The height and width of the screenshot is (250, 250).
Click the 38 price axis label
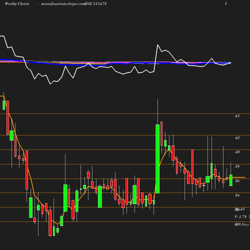(237, 166)
